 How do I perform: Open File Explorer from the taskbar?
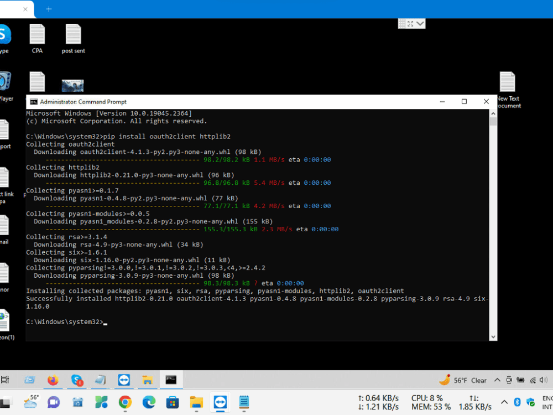click(196, 402)
